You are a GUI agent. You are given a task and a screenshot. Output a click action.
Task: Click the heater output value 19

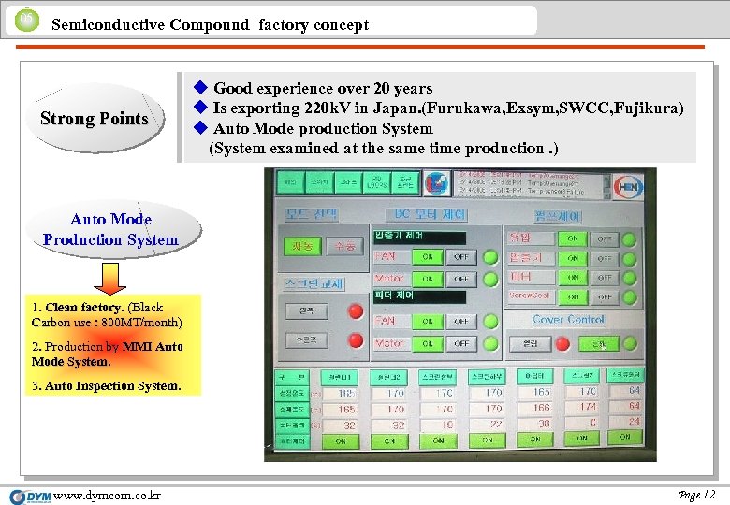pyautogui.click(x=438, y=425)
